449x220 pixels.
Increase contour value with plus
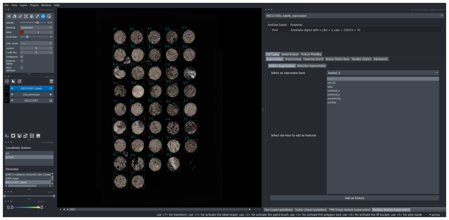coord(51,48)
